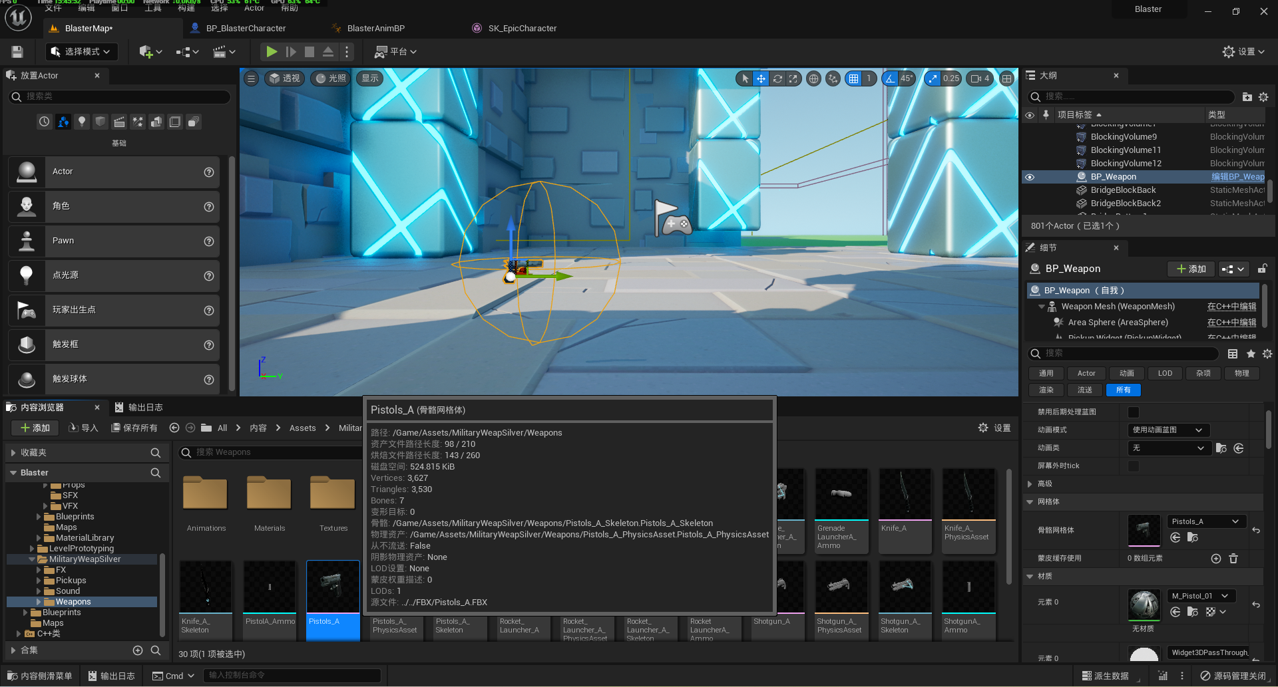Use selected asset arrow for skeletal mesh
1278x687 pixels.
pos(1175,538)
